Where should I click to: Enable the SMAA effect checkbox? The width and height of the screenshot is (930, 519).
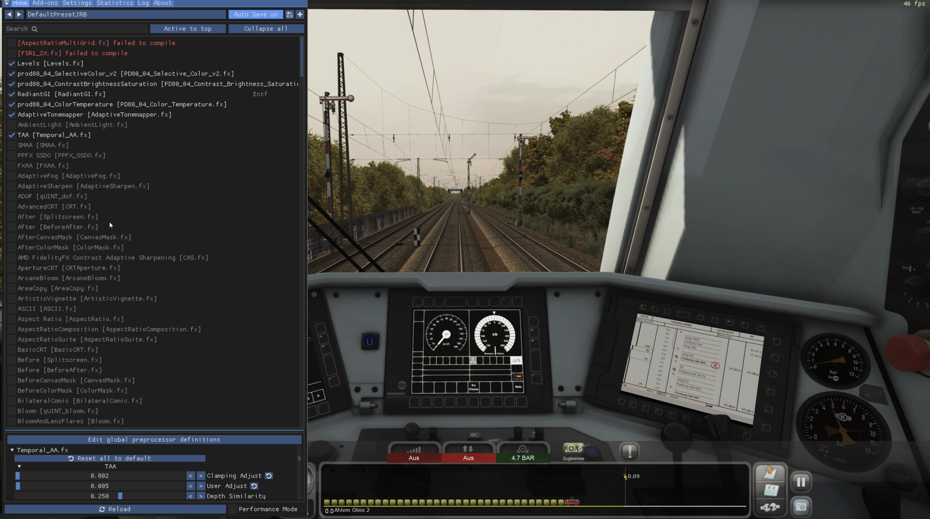pos(12,145)
